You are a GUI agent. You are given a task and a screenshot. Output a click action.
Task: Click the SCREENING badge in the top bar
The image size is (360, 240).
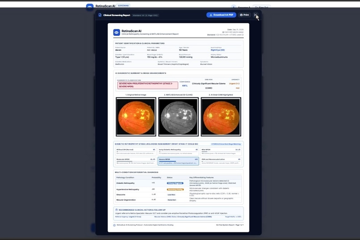pyautogui.click(x=123, y=5)
